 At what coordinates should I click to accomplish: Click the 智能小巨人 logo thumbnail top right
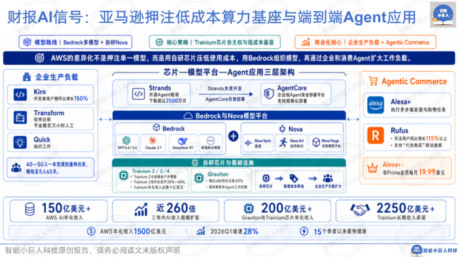(443, 14)
